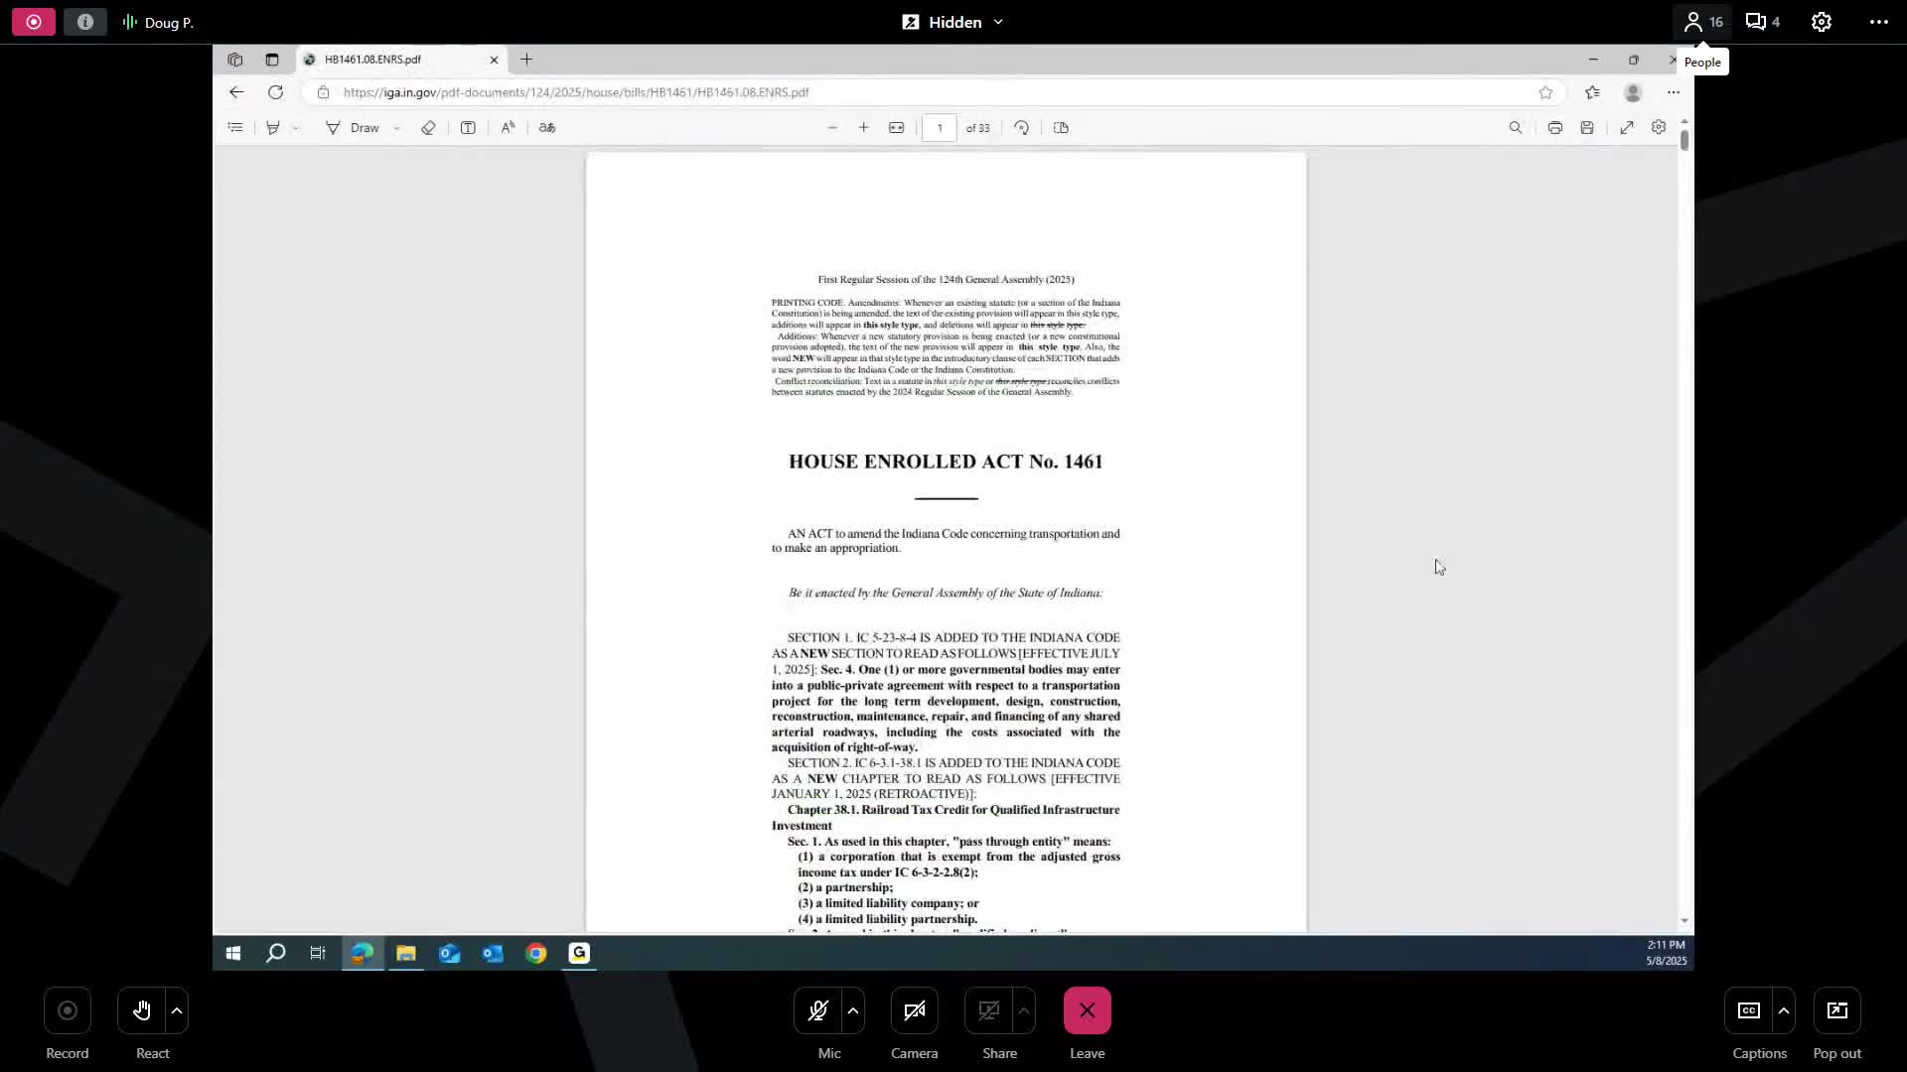Leave the meeting
This screenshot has width=1907, height=1072.
tap(1087, 1010)
